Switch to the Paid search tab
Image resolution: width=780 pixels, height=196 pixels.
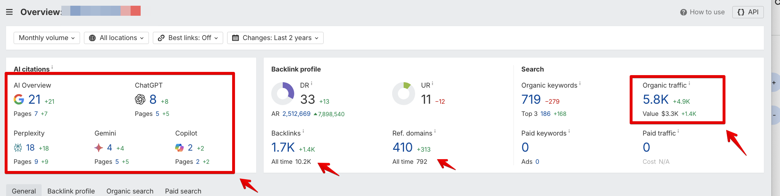(x=183, y=191)
